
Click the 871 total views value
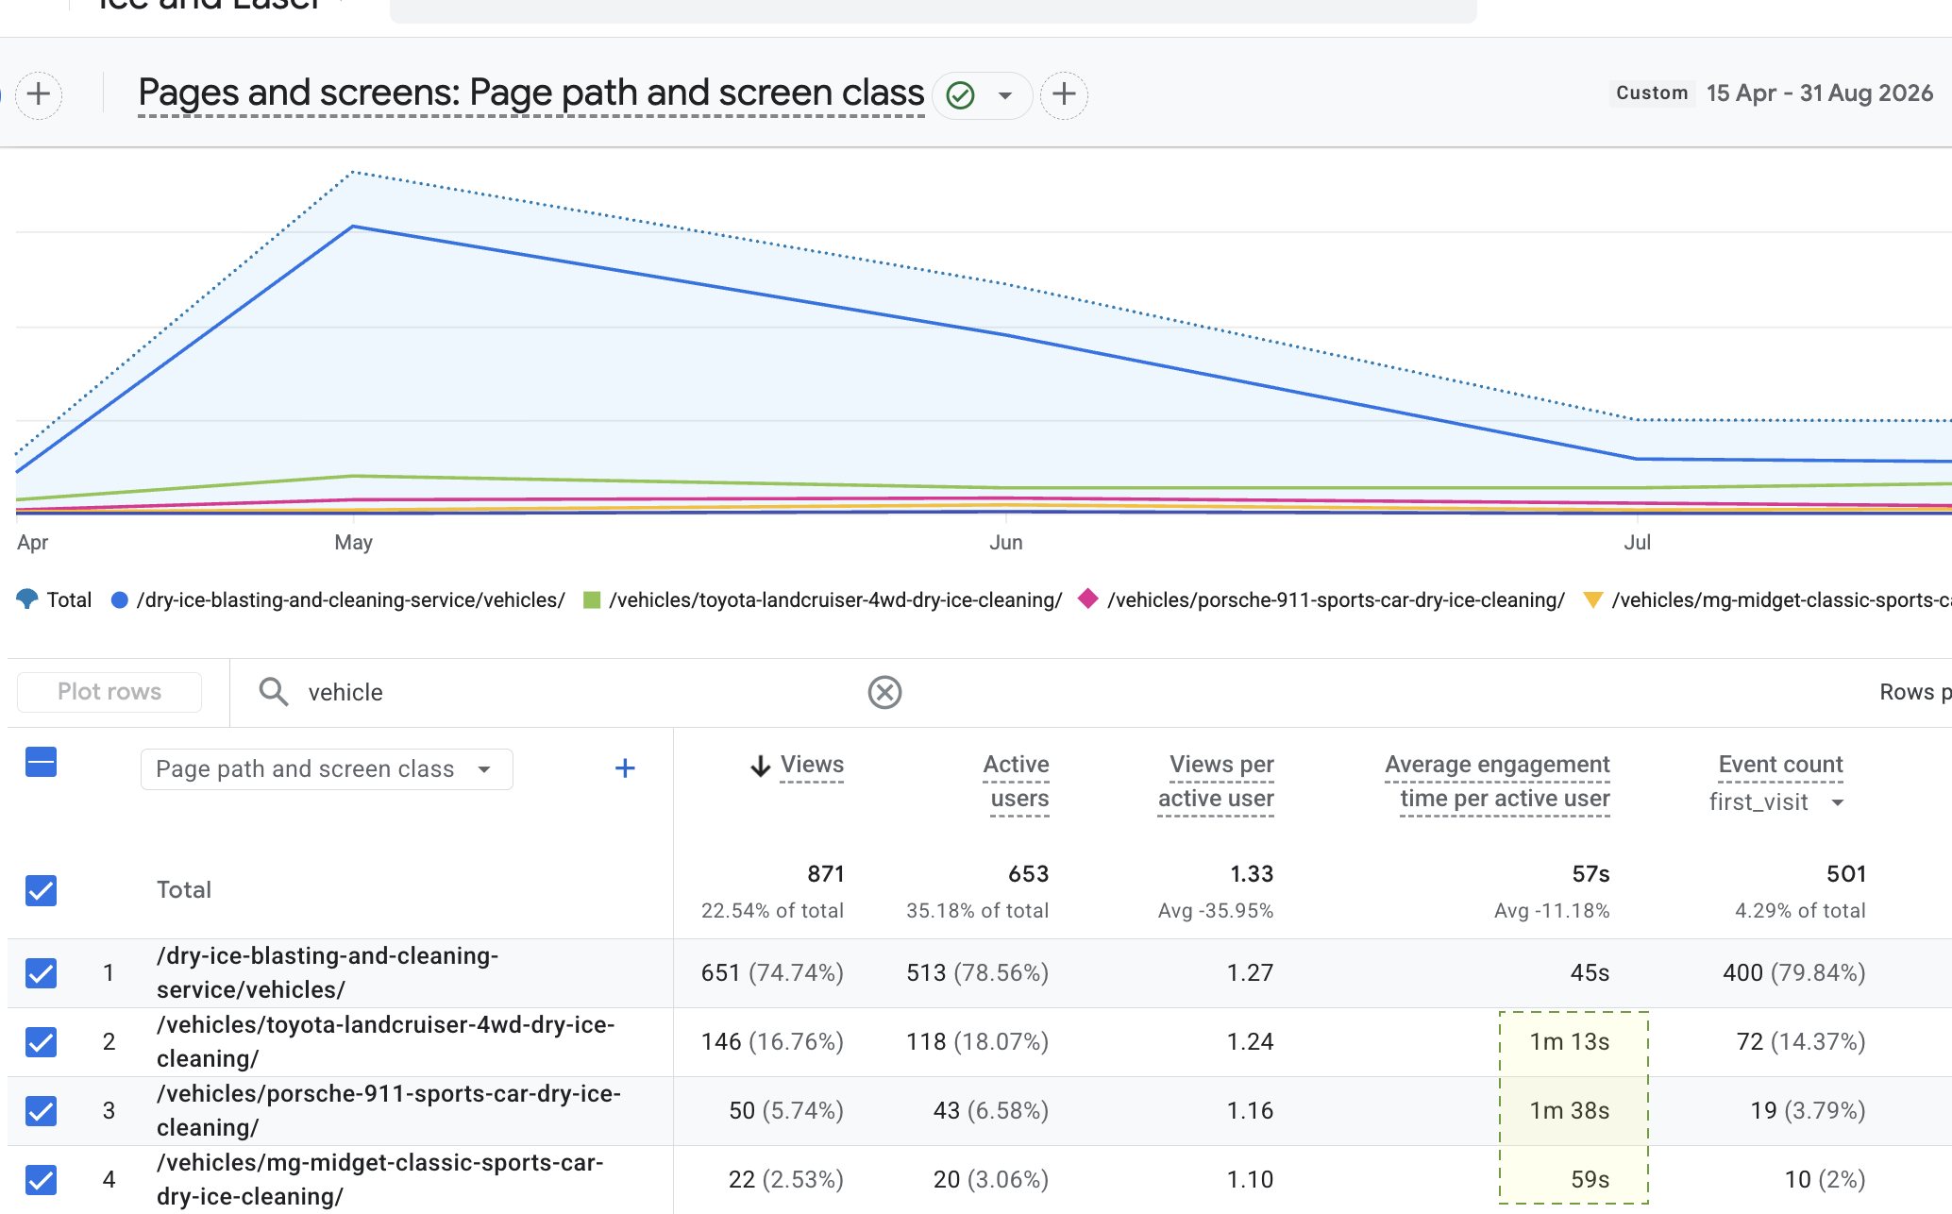pos(826,873)
